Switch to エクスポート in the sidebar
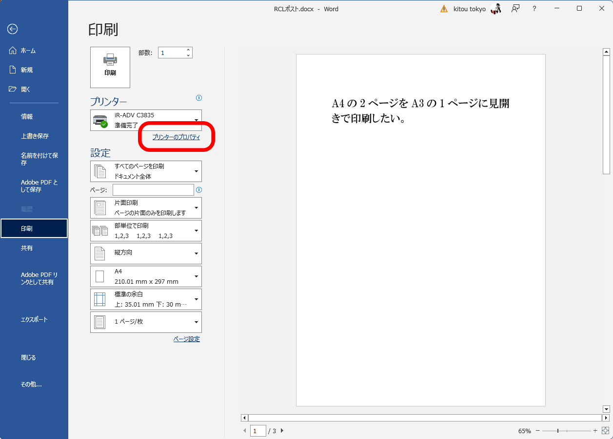Screen dimensions: 613x439 pos(32,320)
